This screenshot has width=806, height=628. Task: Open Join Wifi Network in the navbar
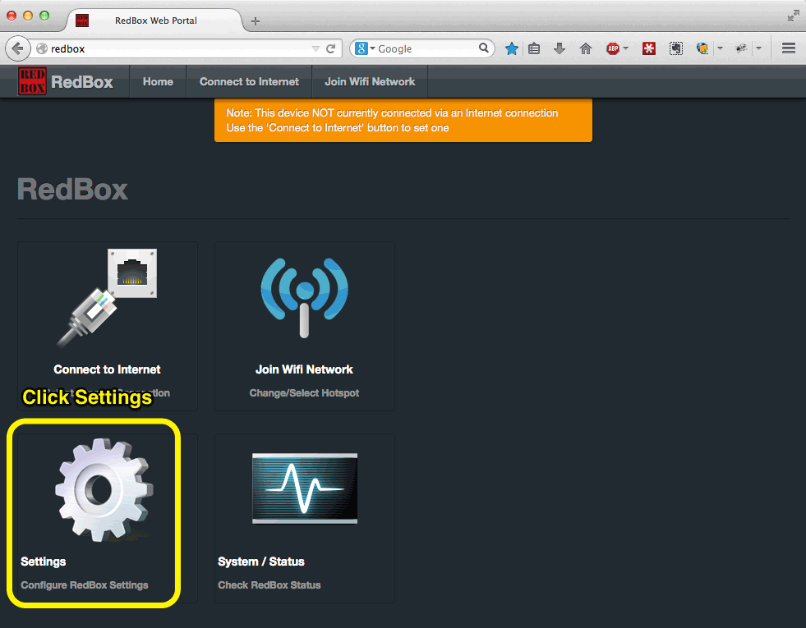coord(370,81)
